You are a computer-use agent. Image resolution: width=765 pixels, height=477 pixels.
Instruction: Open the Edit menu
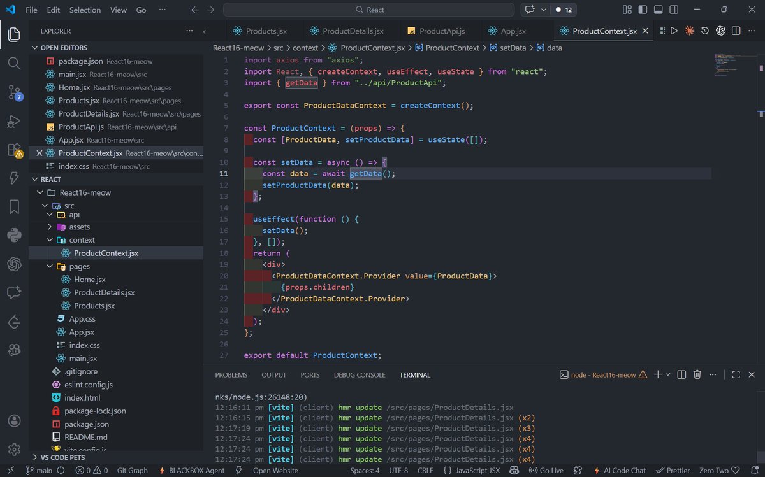pyautogui.click(x=54, y=10)
